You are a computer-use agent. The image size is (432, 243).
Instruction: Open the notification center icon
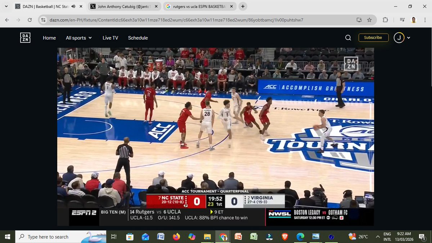point(422,237)
